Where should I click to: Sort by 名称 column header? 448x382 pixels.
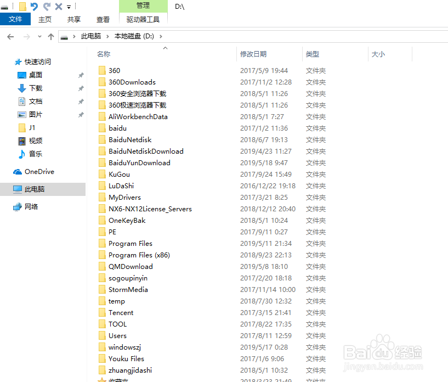(x=104, y=54)
